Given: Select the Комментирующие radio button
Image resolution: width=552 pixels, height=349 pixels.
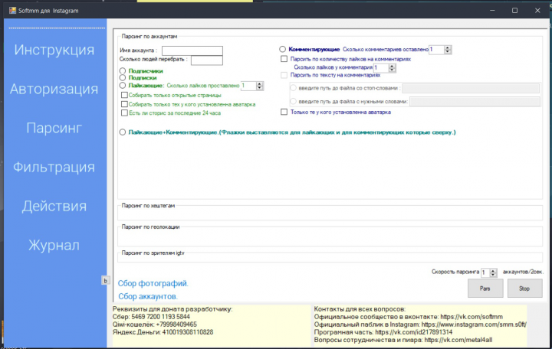Looking at the screenshot, I should (282, 50).
